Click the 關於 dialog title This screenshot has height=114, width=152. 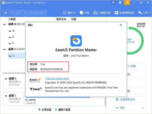tap(30, 25)
